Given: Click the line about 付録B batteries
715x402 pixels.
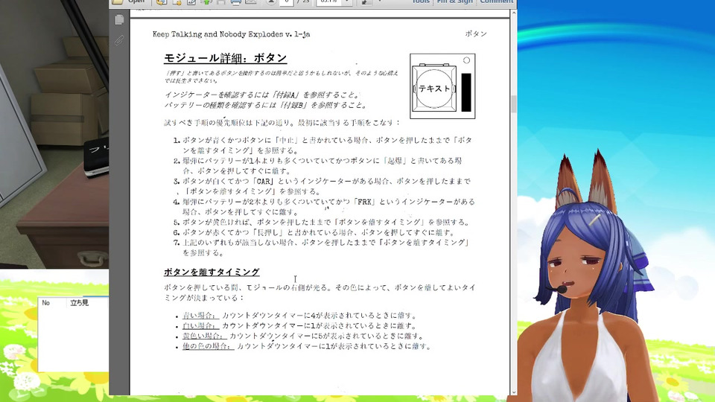Looking at the screenshot, I should [x=265, y=105].
